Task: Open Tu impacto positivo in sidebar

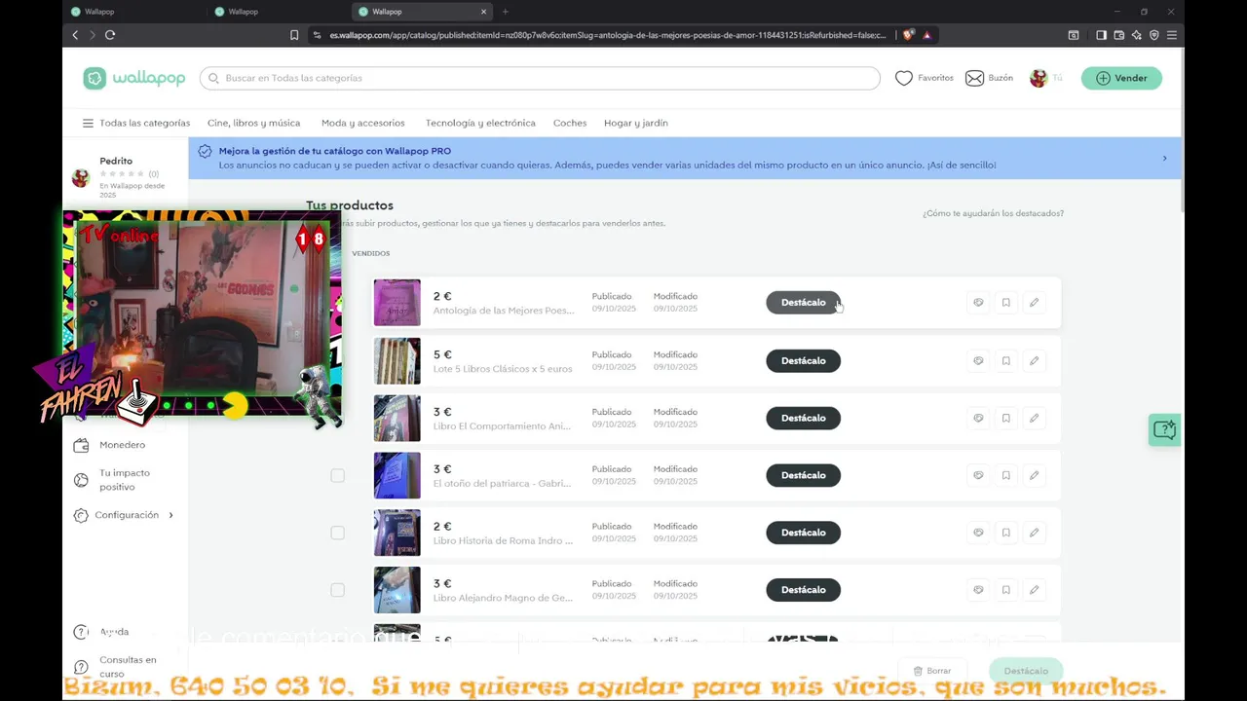Action: click(112, 480)
